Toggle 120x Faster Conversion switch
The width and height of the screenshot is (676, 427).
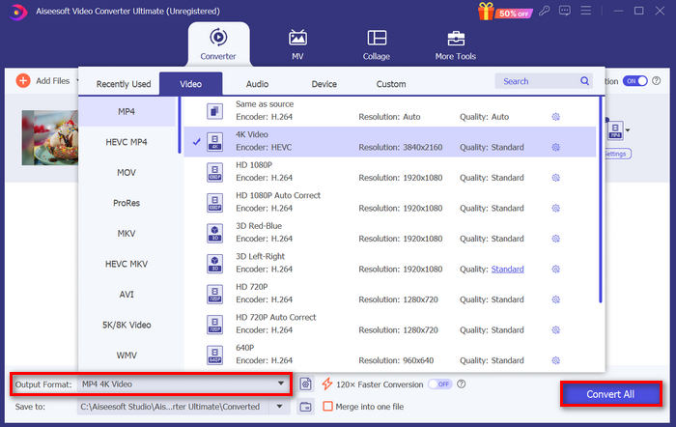tap(440, 384)
